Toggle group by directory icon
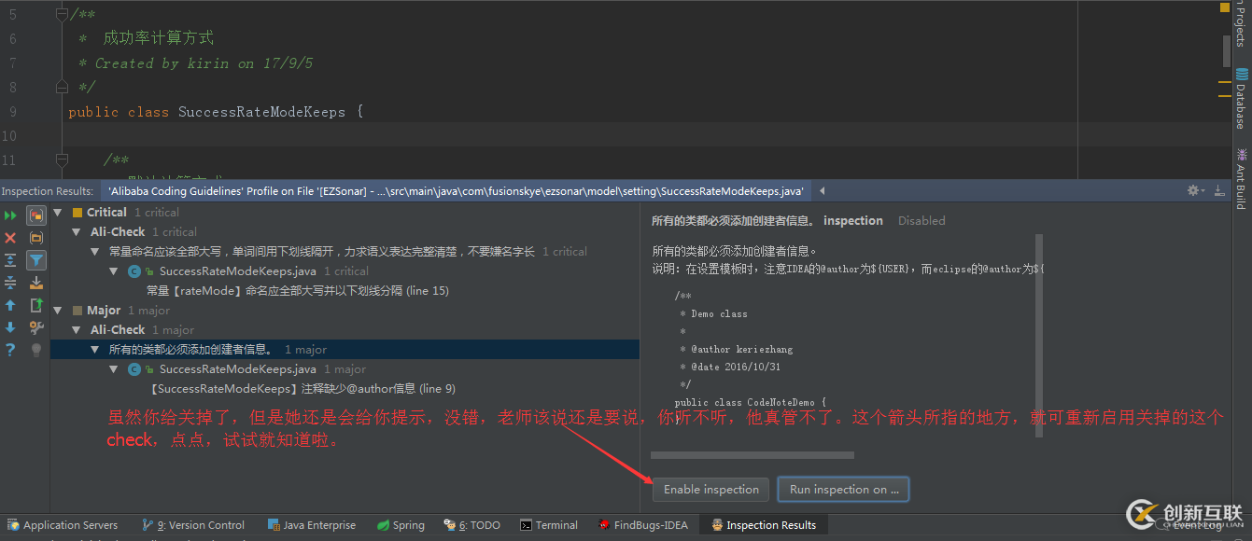 point(36,238)
